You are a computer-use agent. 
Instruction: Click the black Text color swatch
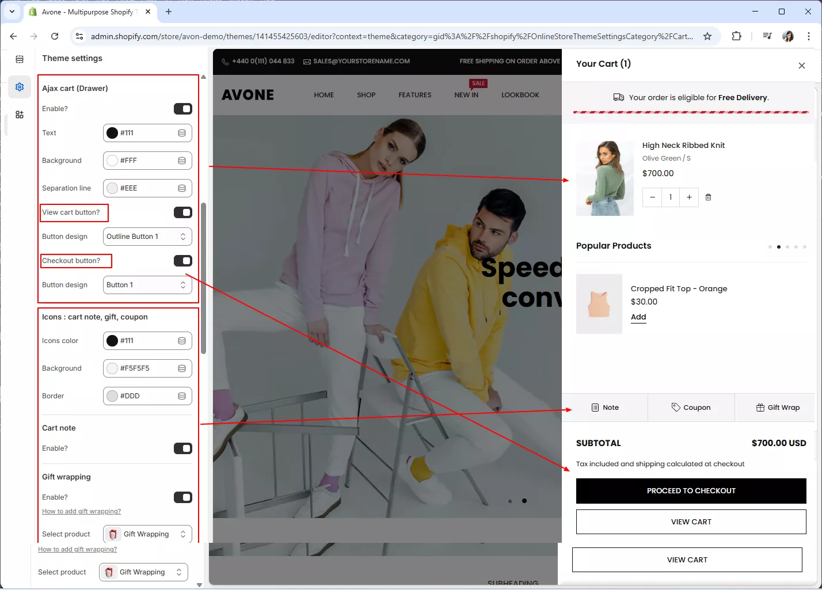click(x=112, y=133)
